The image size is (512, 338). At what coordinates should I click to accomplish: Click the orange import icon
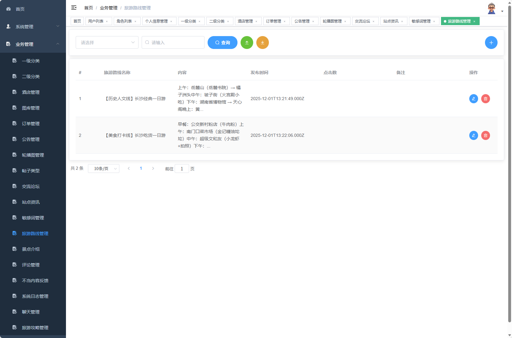tap(263, 42)
